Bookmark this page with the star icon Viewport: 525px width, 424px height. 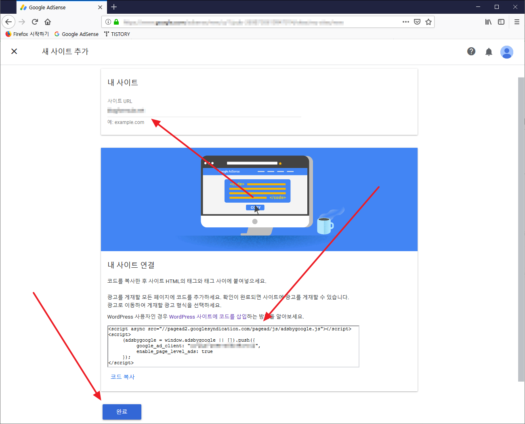(428, 22)
